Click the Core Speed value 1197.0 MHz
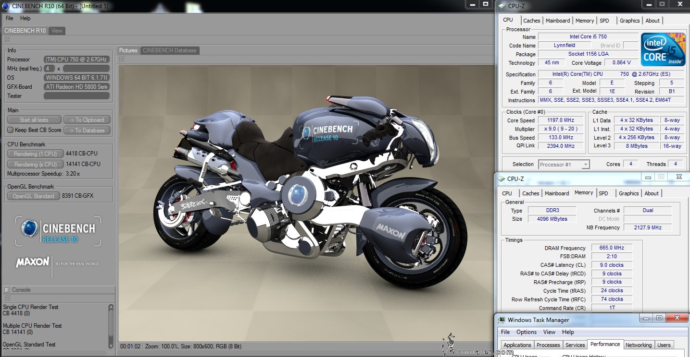690x357 pixels. (561, 120)
